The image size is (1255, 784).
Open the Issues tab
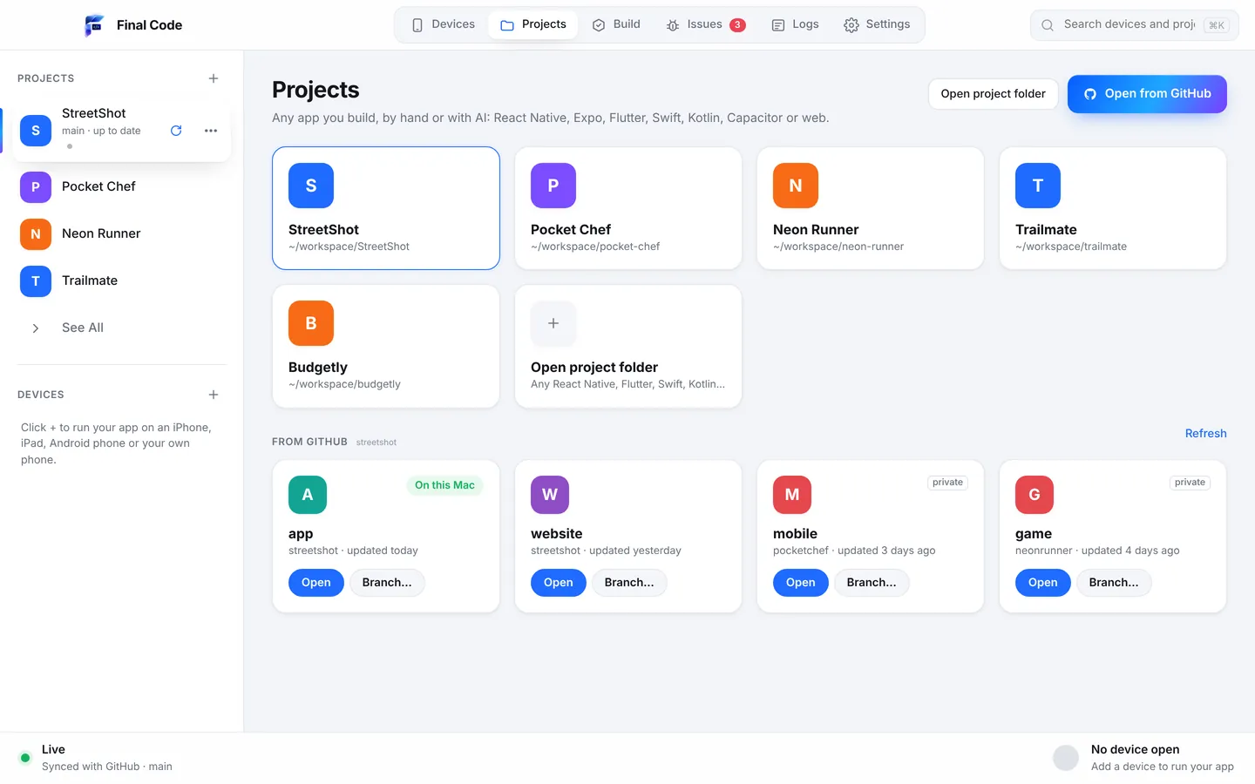tap(706, 24)
